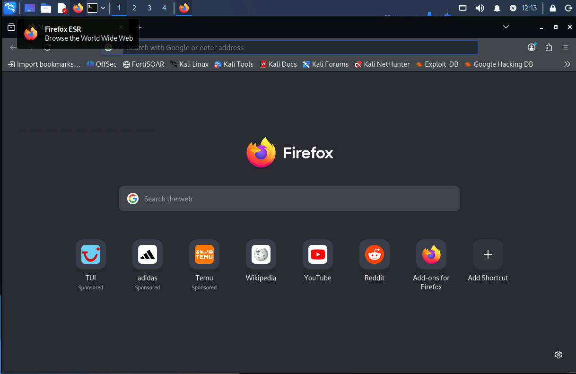This screenshot has width=576, height=374.
Task: Open the Kali Tools bookmark
Action: 234,64
